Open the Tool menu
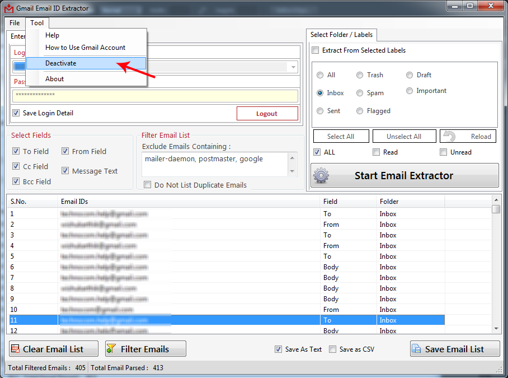 click(37, 23)
